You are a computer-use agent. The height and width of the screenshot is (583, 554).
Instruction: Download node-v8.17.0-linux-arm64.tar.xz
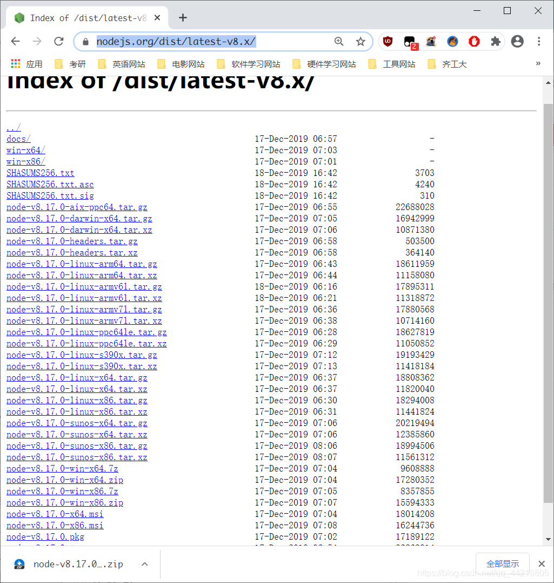click(x=82, y=275)
